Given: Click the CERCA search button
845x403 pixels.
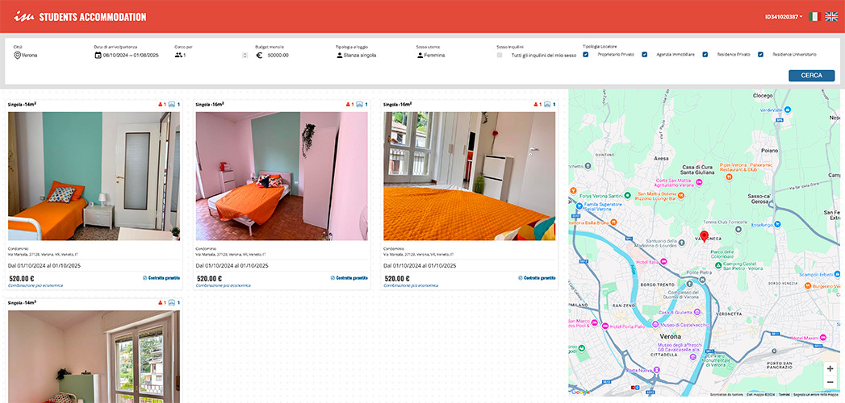Looking at the screenshot, I should (811, 75).
